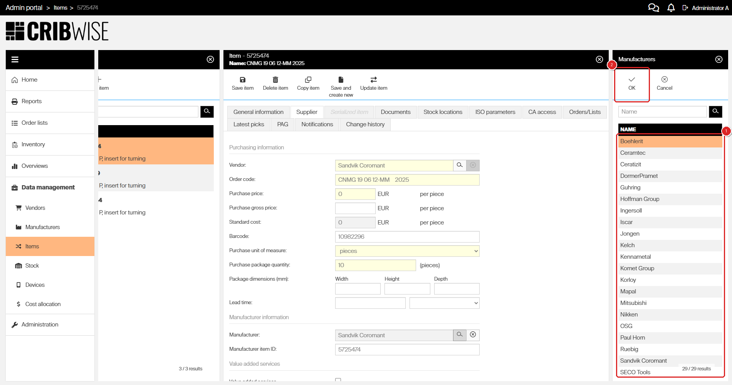Cancel the manufacturer selection
The width and height of the screenshot is (732, 385).
(x=665, y=84)
